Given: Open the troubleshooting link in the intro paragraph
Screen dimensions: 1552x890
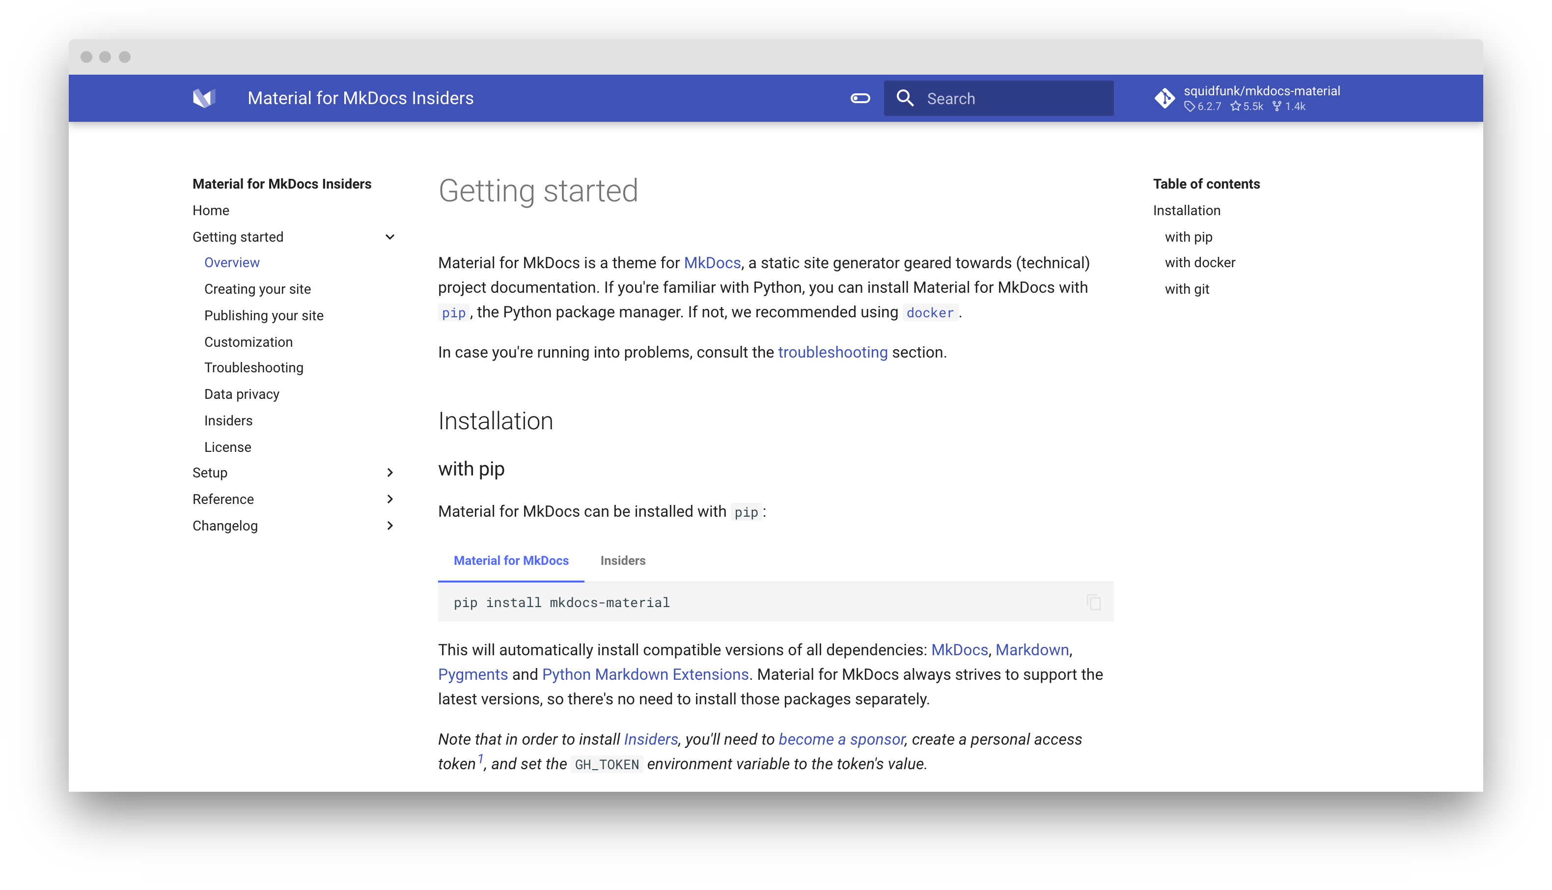Looking at the screenshot, I should click(x=832, y=353).
